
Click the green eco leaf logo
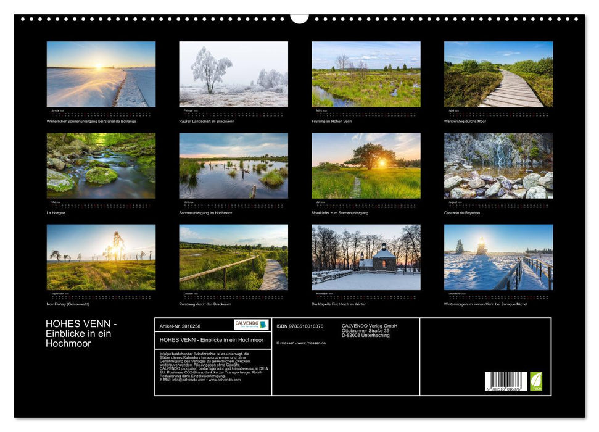pos(536,381)
